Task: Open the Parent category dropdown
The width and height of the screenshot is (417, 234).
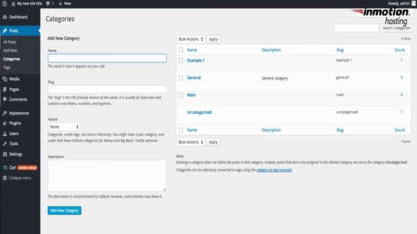Action: 64,127
